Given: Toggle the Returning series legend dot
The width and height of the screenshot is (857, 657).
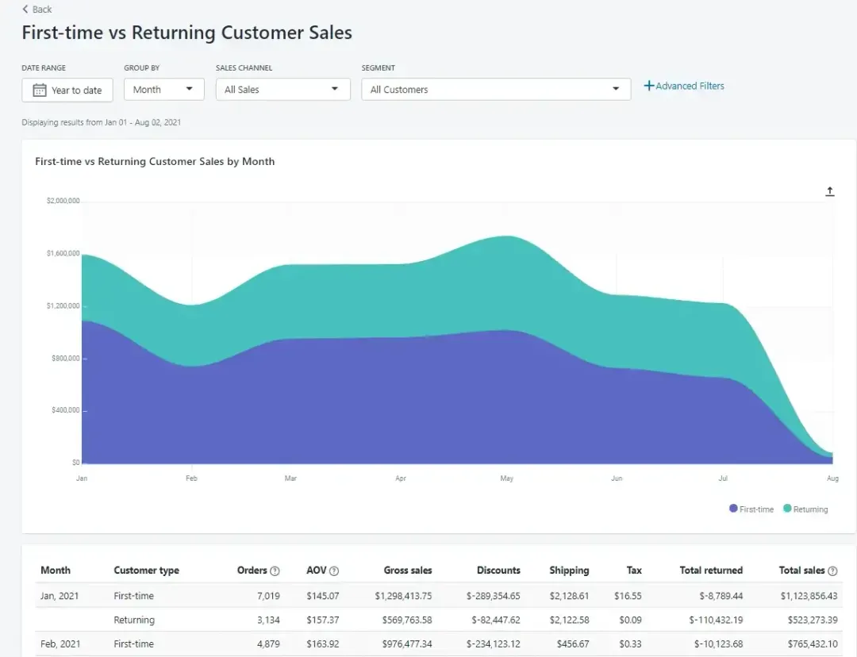Looking at the screenshot, I should [x=787, y=509].
